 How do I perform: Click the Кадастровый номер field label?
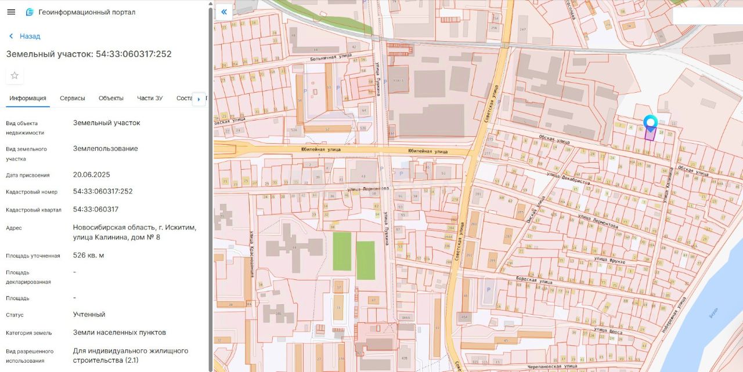point(32,192)
